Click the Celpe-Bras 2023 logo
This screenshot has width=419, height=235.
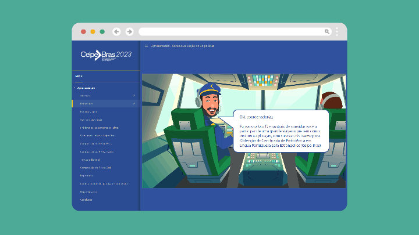(x=106, y=55)
